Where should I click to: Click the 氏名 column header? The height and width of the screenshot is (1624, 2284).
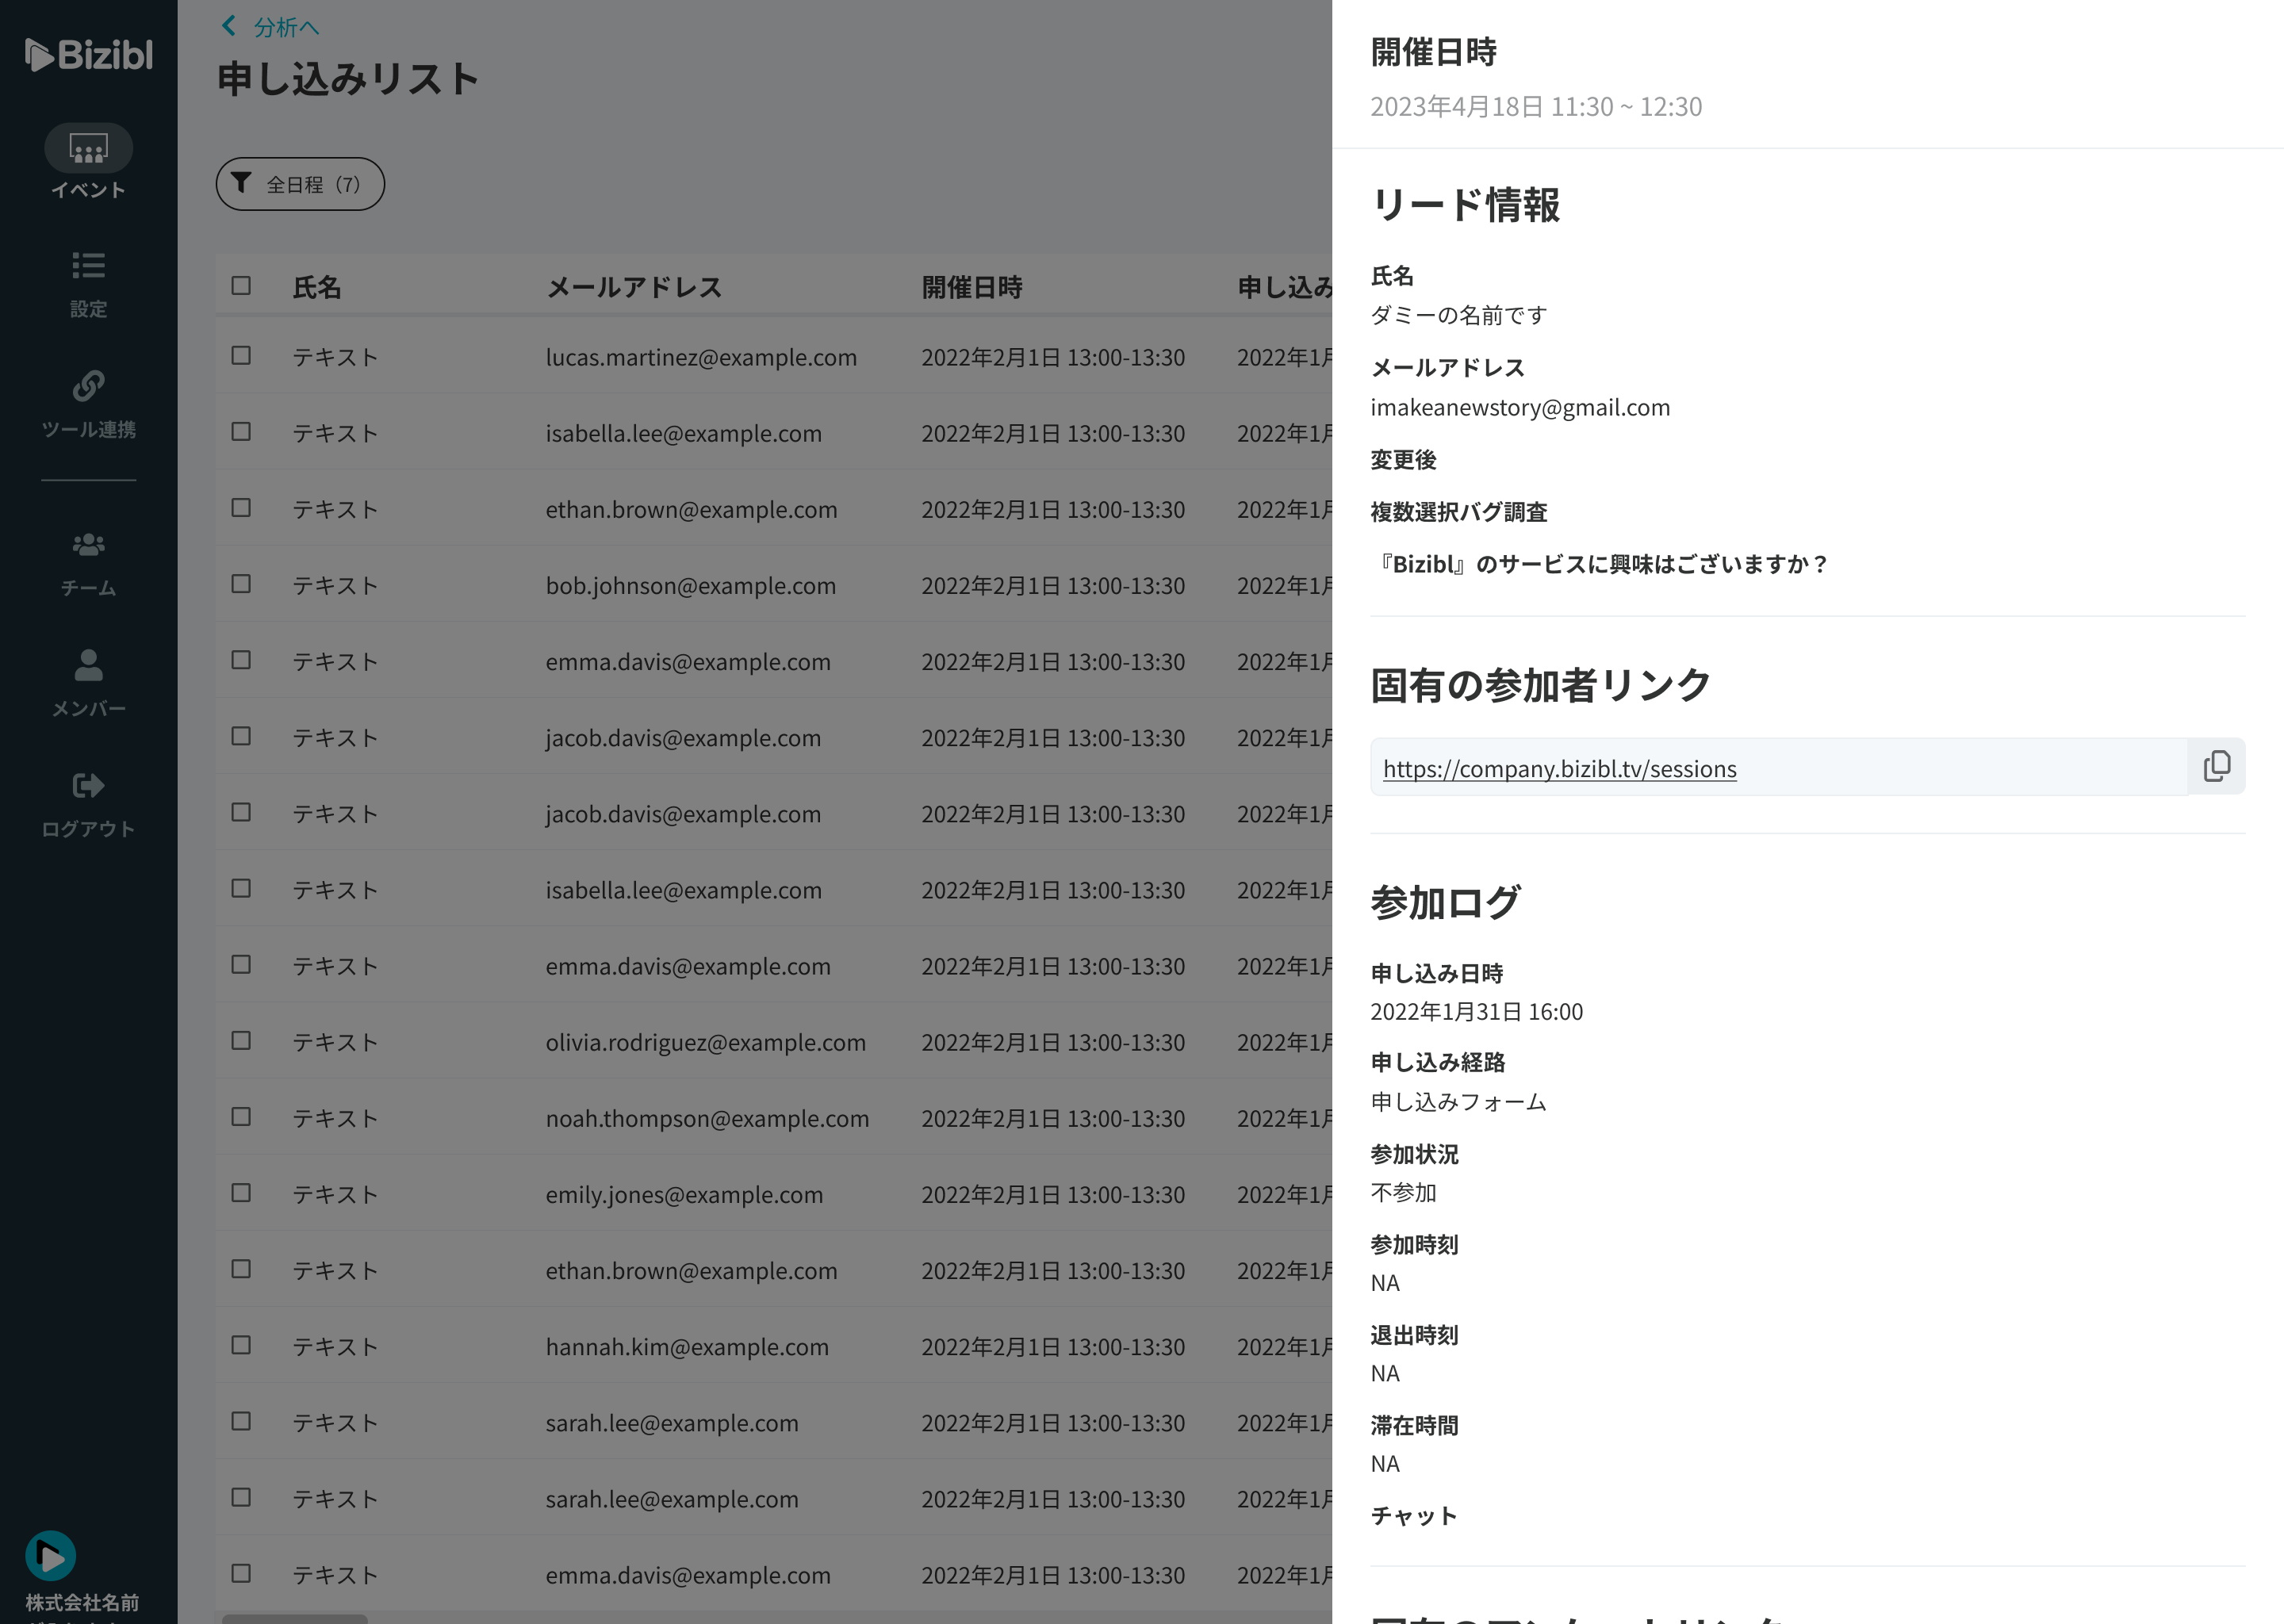click(316, 288)
